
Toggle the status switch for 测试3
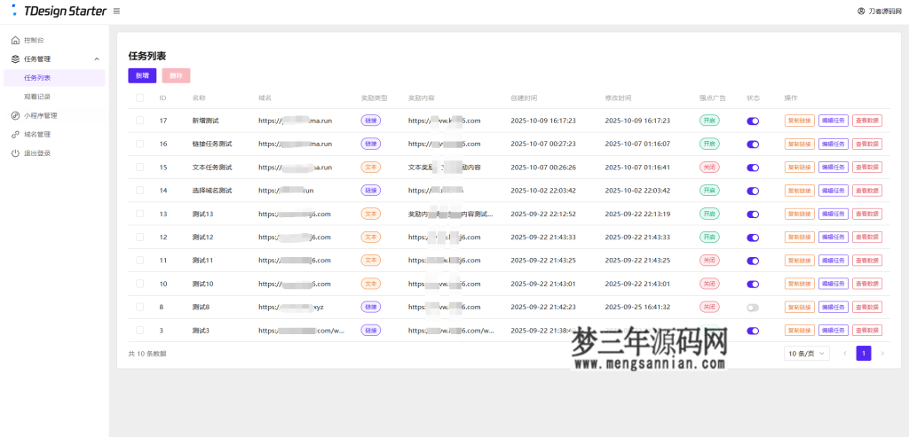753,331
